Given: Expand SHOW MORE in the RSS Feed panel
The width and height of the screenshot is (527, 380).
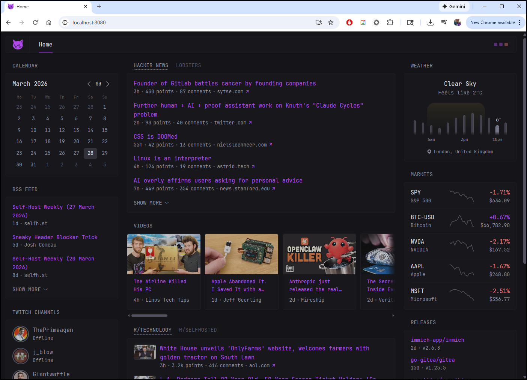Looking at the screenshot, I should (x=30, y=289).
